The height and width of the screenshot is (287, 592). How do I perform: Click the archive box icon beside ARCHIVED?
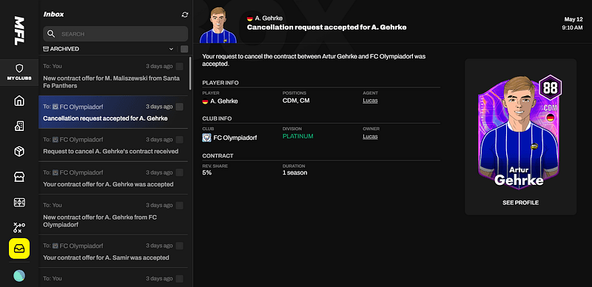(46, 49)
